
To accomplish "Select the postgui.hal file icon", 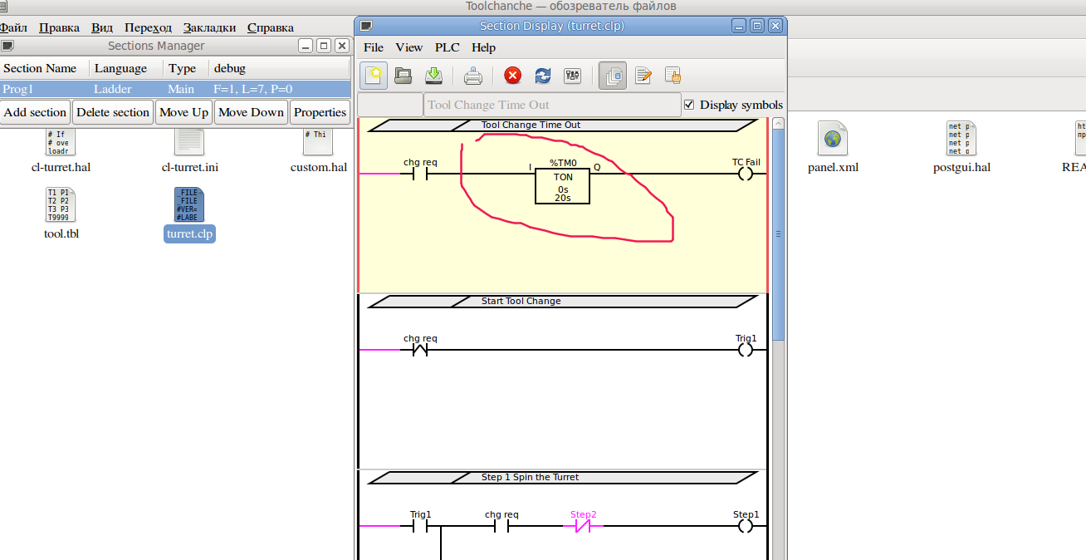I will (961, 138).
